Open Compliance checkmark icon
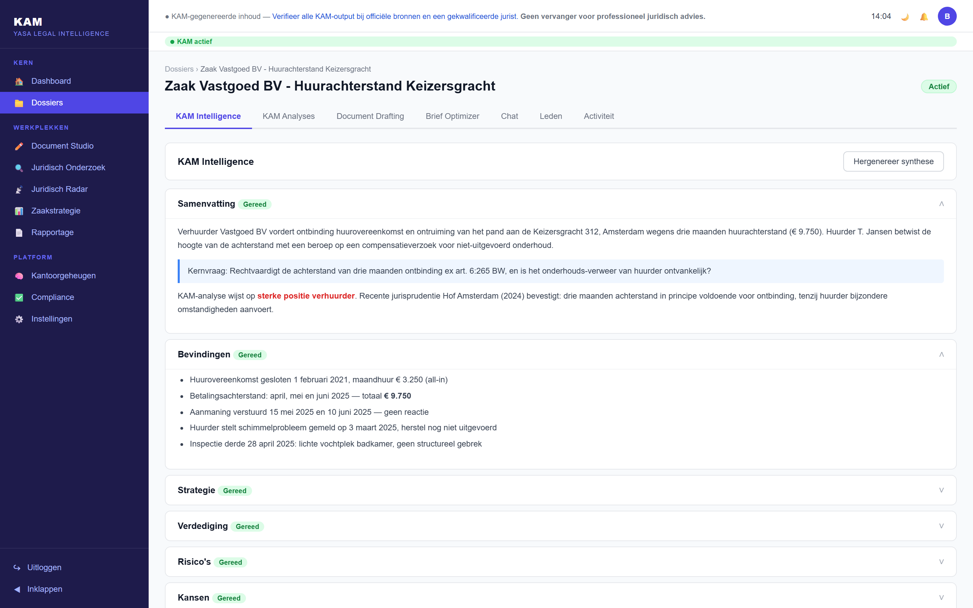Viewport: 973px width, 608px height. 19,298
